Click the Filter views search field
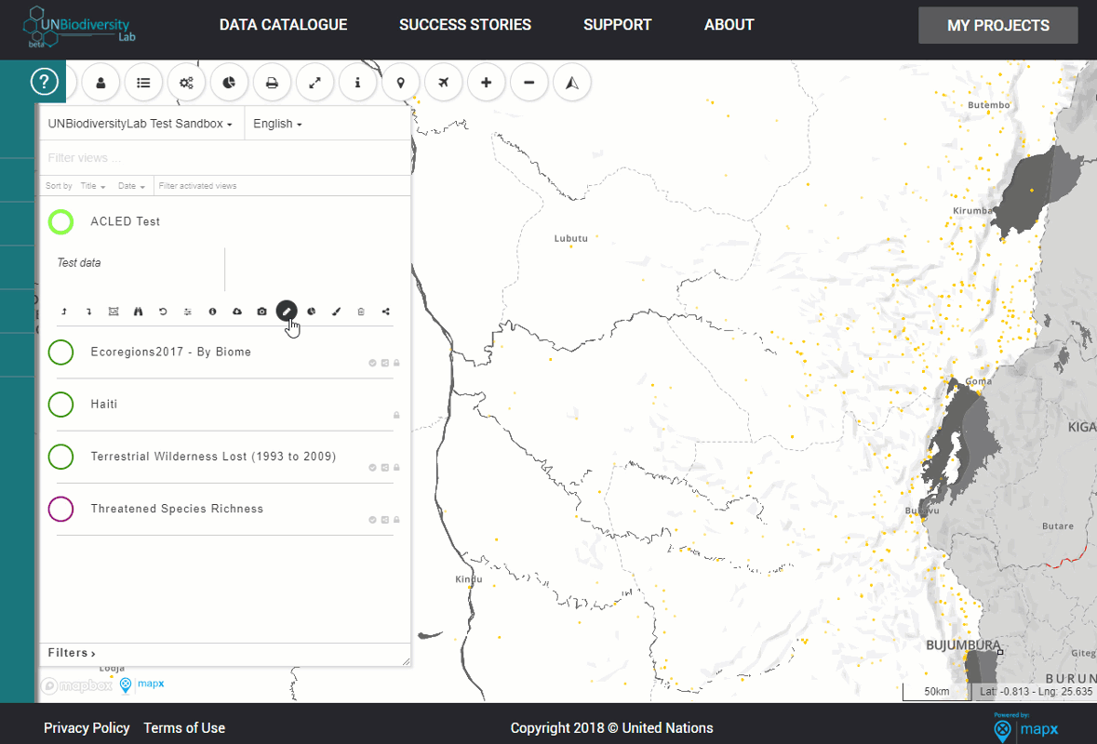The width and height of the screenshot is (1097, 744). coord(225,158)
